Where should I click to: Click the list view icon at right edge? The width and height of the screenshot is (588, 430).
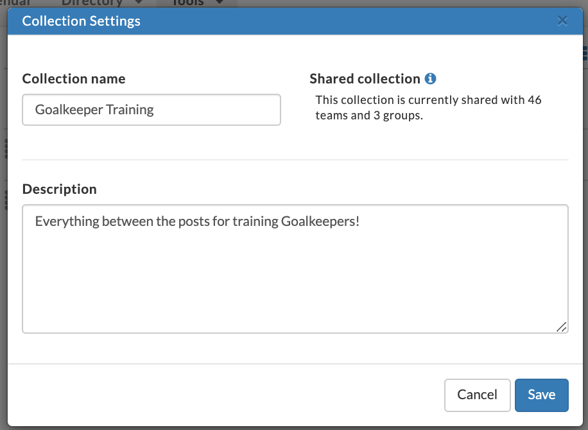pos(585,53)
